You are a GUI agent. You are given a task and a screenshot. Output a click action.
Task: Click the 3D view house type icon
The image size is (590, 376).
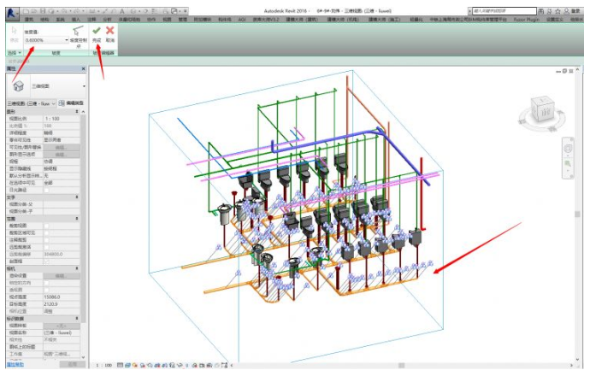[x=19, y=86]
